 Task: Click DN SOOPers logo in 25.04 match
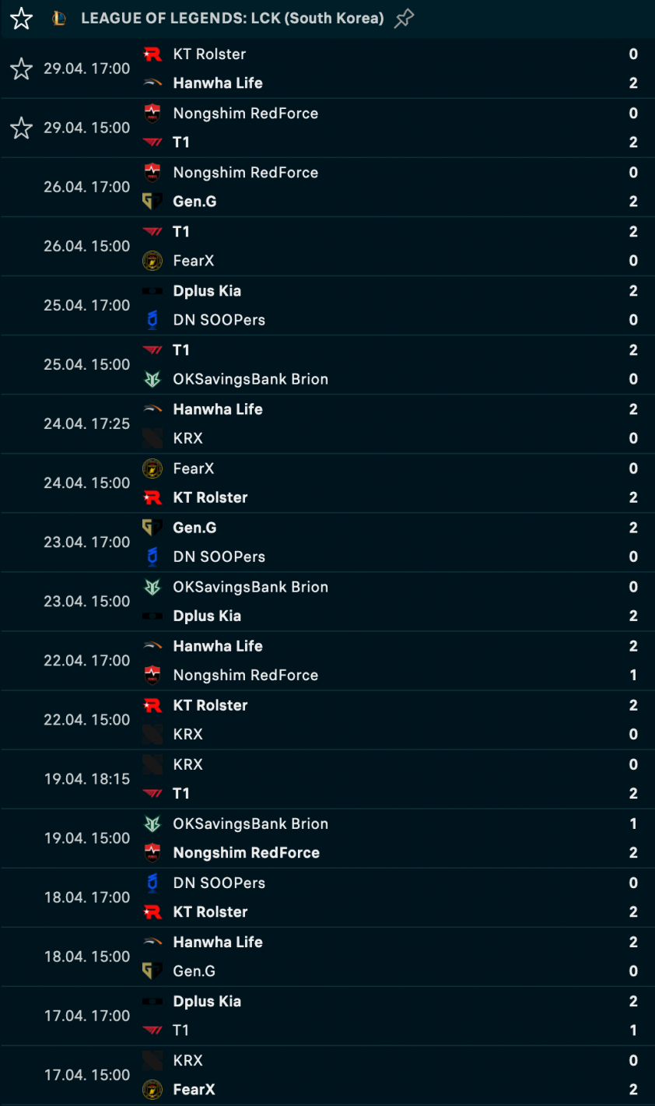152,320
